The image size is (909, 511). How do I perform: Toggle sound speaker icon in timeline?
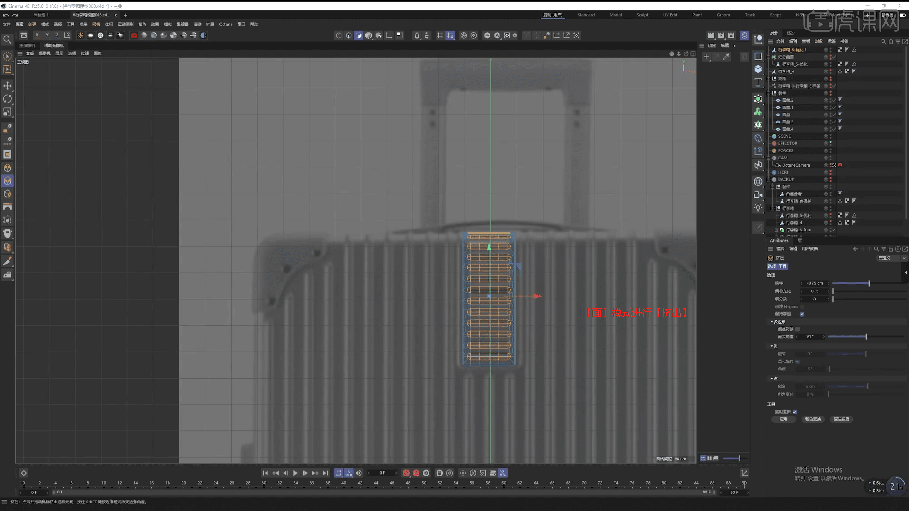358,473
